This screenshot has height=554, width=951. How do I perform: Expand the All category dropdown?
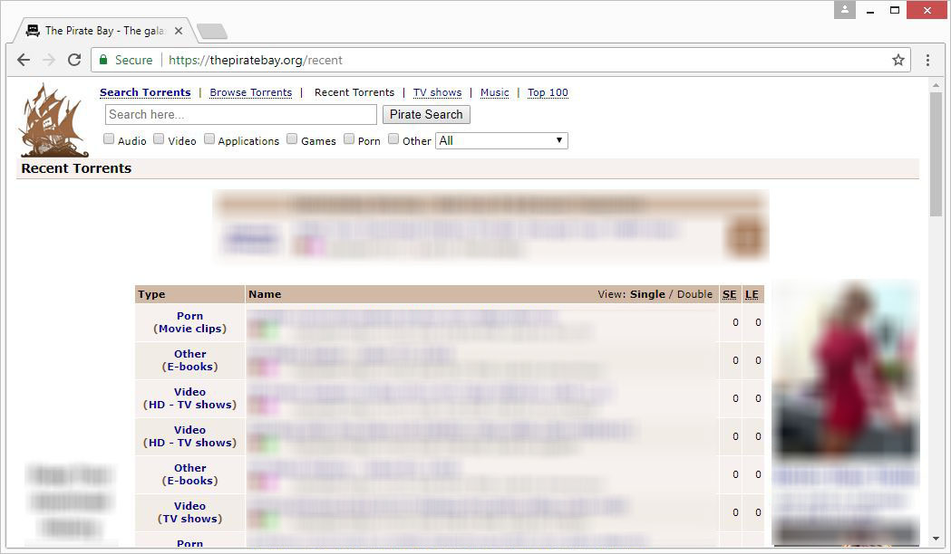501,140
